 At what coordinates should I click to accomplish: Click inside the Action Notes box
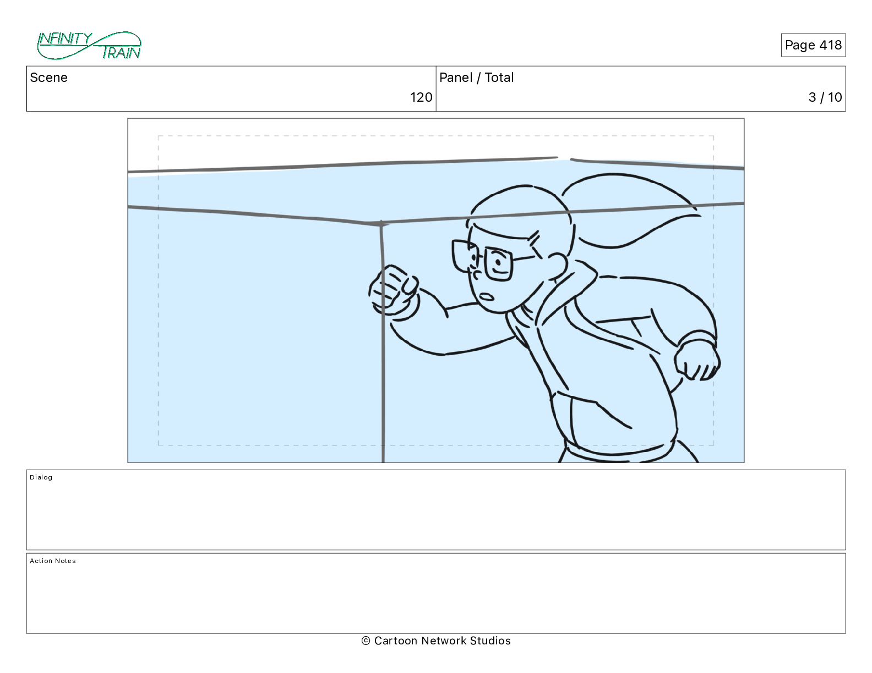pyautogui.click(x=436, y=593)
